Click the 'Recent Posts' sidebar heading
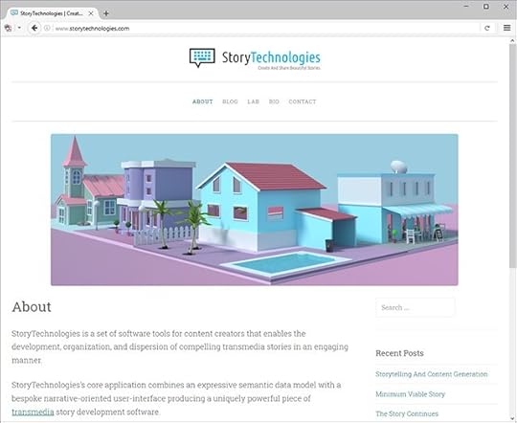The height and width of the screenshot is (423, 517). pos(399,353)
